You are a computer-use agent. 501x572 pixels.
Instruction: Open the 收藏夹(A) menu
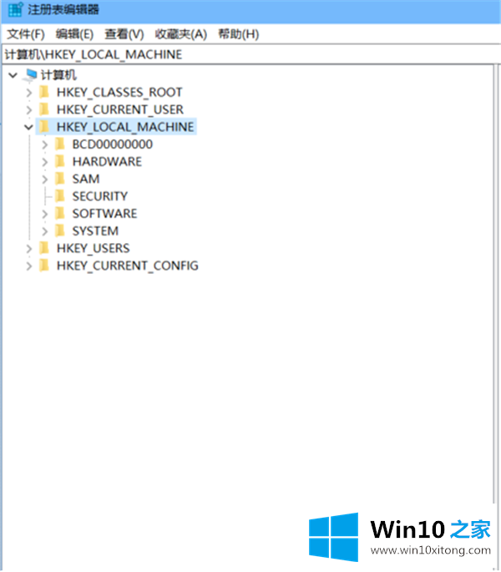pos(181,34)
